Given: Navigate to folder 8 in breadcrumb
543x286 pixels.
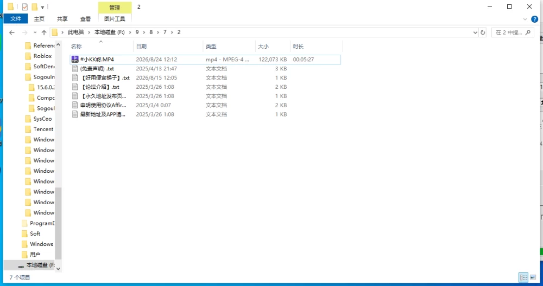Looking at the screenshot, I should (x=151, y=32).
